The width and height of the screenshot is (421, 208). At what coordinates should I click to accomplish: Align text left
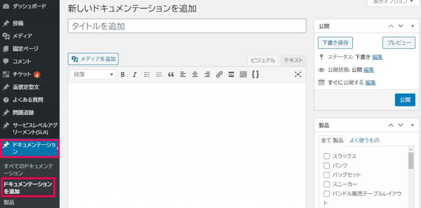point(183,75)
